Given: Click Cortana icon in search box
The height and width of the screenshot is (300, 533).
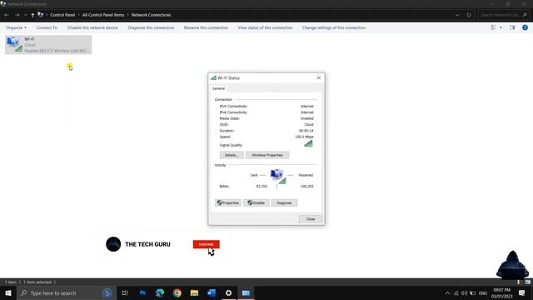Looking at the screenshot, I should pos(107,292).
